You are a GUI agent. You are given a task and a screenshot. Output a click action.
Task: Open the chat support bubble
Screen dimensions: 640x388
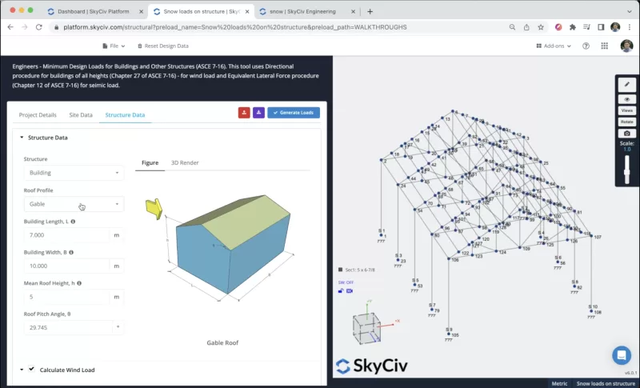pos(622,355)
